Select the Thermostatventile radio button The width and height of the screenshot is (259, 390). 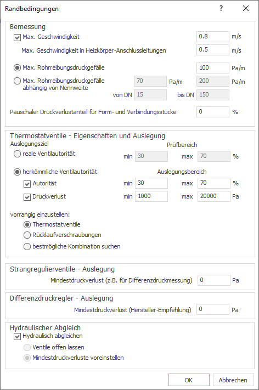[x=27, y=224]
